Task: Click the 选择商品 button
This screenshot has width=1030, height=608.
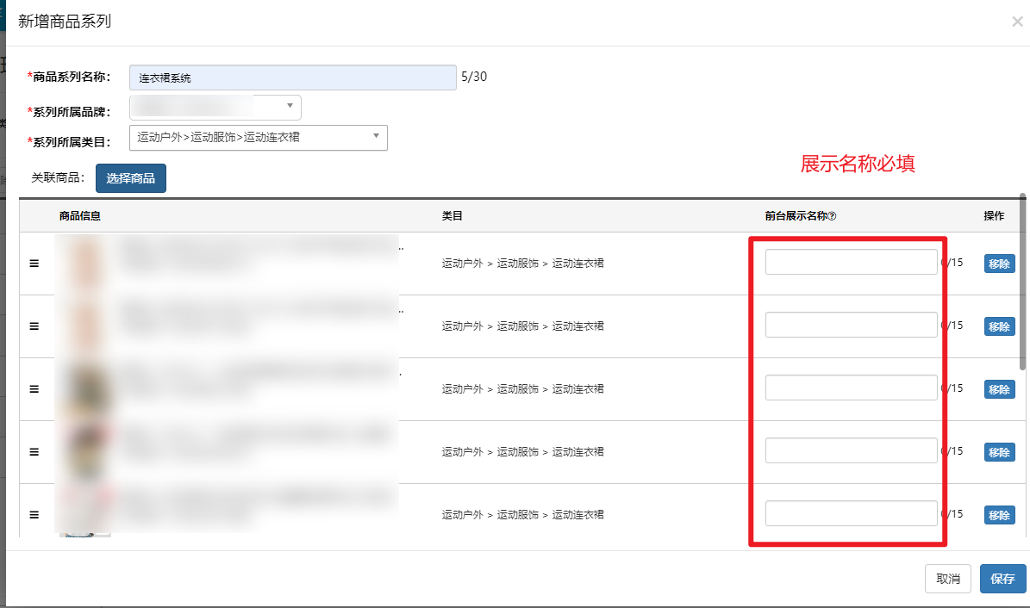Action: point(130,178)
